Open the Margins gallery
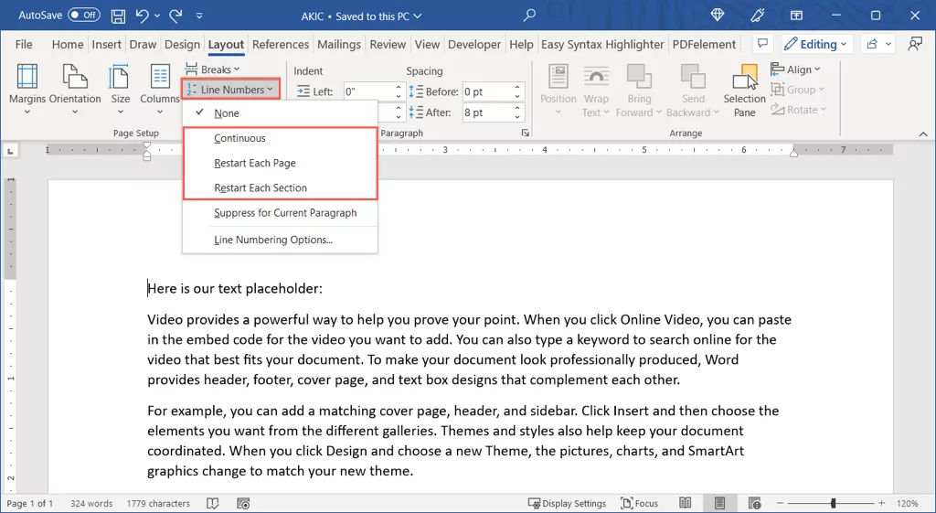Viewport: 936px width, 513px height. (x=27, y=90)
